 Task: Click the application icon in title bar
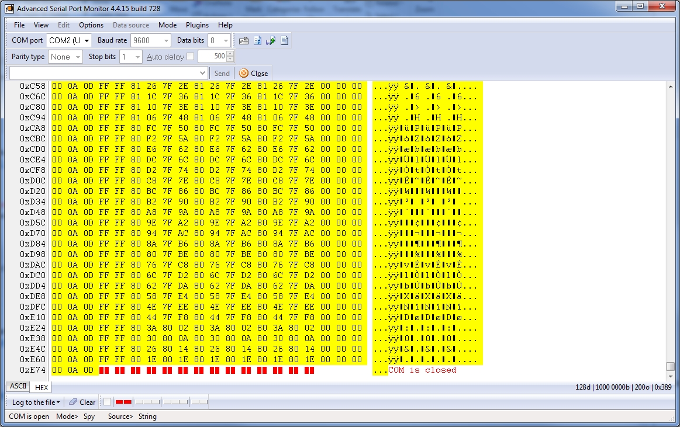(x=9, y=8)
